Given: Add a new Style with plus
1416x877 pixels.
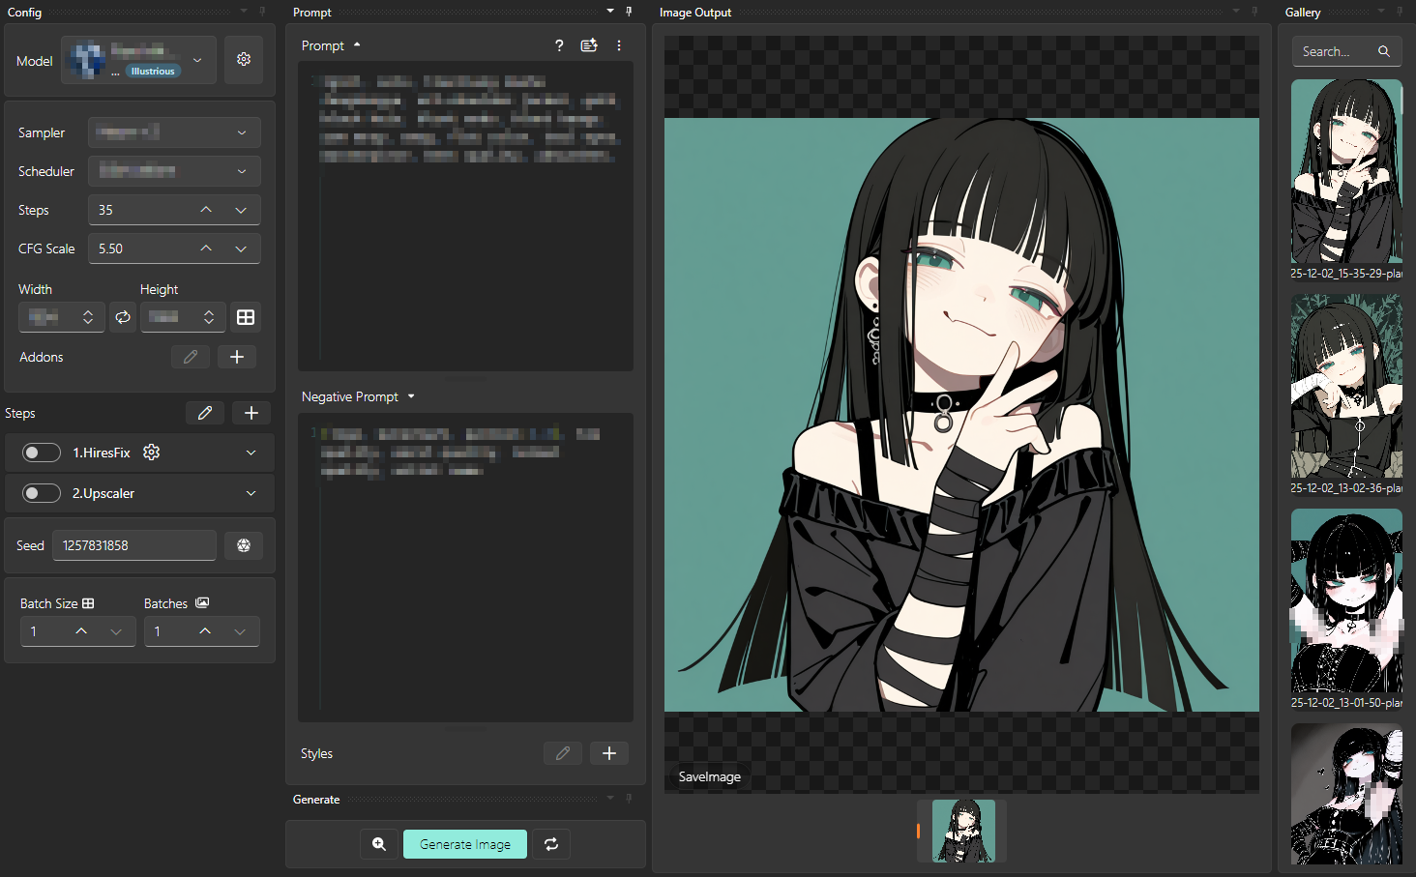Looking at the screenshot, I should coord(609,753).
